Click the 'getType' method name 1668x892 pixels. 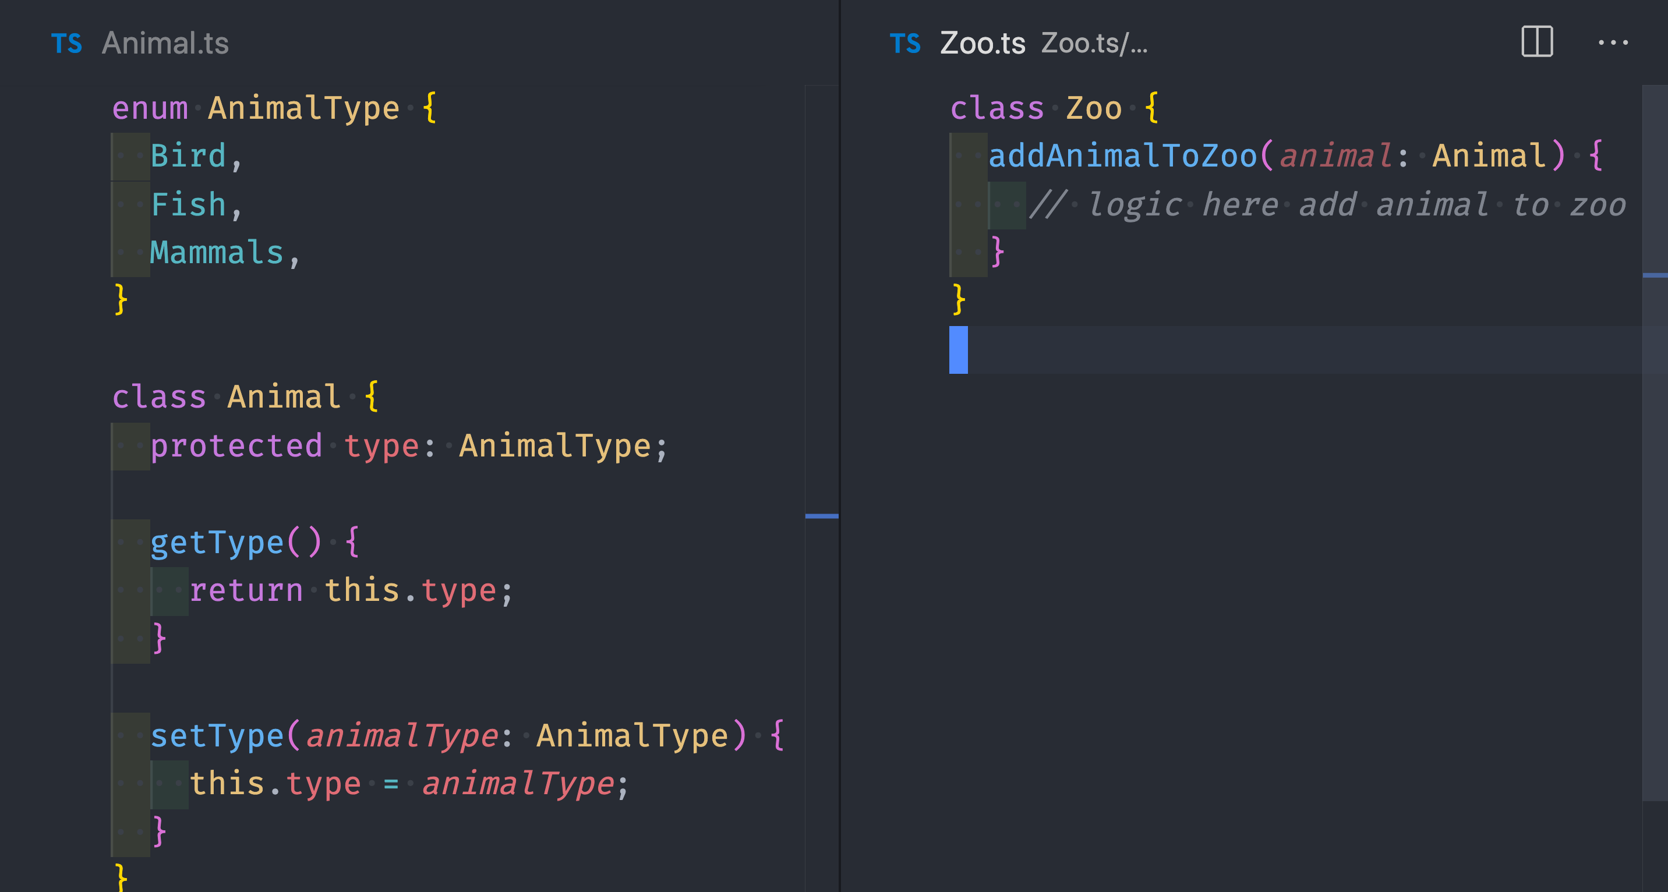tap(217, 543)
